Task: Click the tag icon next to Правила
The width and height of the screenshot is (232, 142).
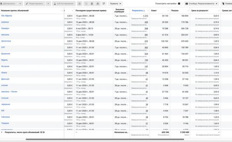Action: [x=104, y=3]
